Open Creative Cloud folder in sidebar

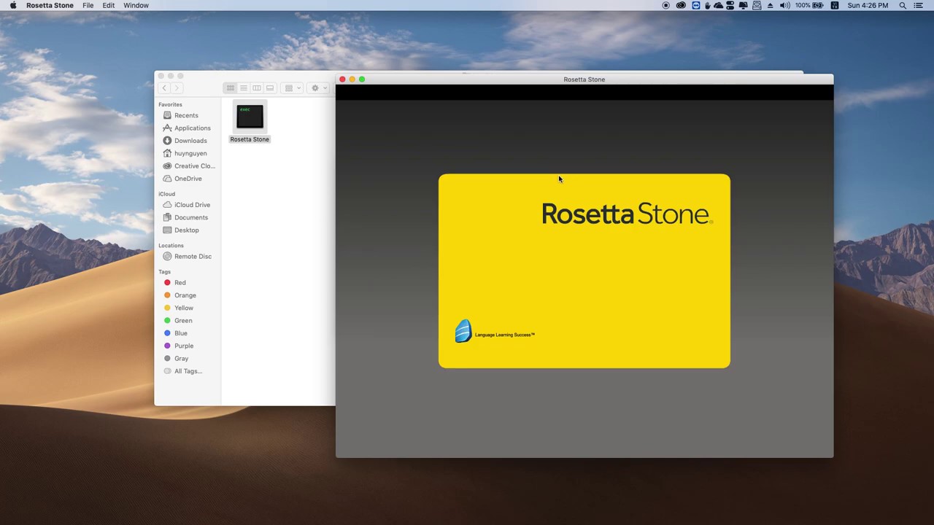pyautogui.click(x=194, y=166)
